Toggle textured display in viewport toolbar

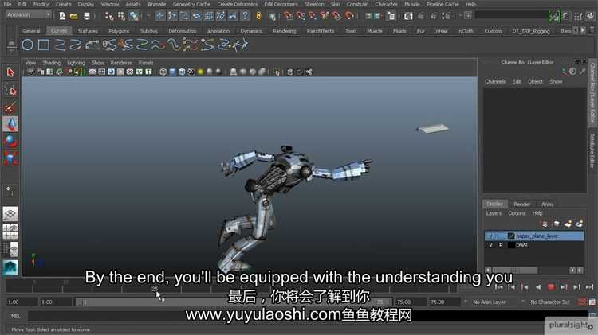tap(191, 72)
